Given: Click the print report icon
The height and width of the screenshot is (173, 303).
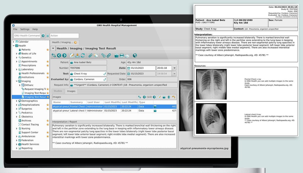Looking at the screenshot, I should point(122,55).
